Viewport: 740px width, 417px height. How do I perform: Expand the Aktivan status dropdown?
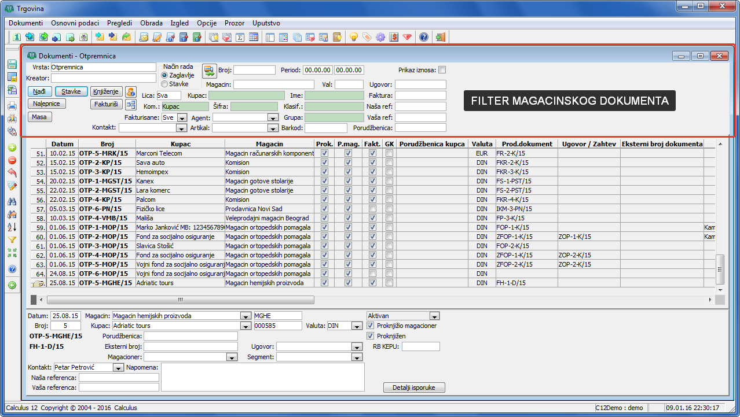tap(434, 316)
